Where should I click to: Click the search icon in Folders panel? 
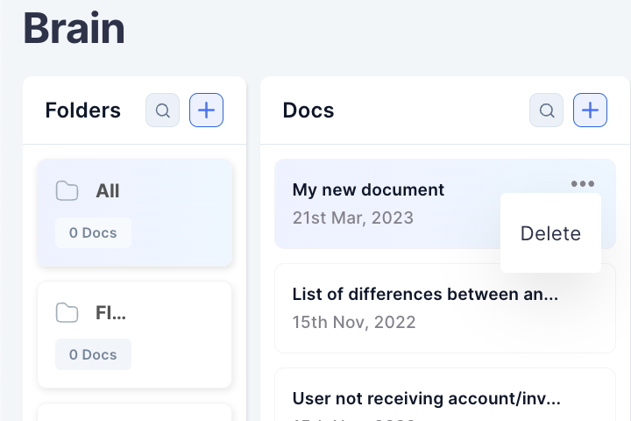coord(162,111)
